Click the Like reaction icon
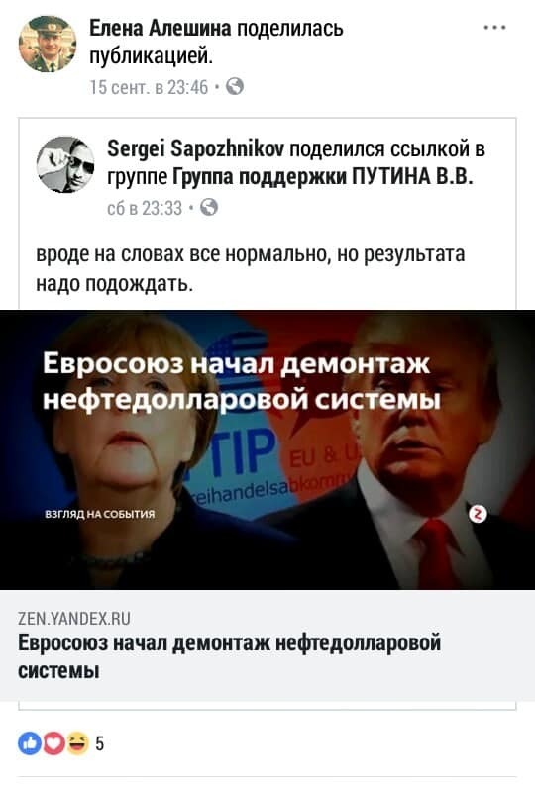Screen dimensions: 535x786 [29, 743]
